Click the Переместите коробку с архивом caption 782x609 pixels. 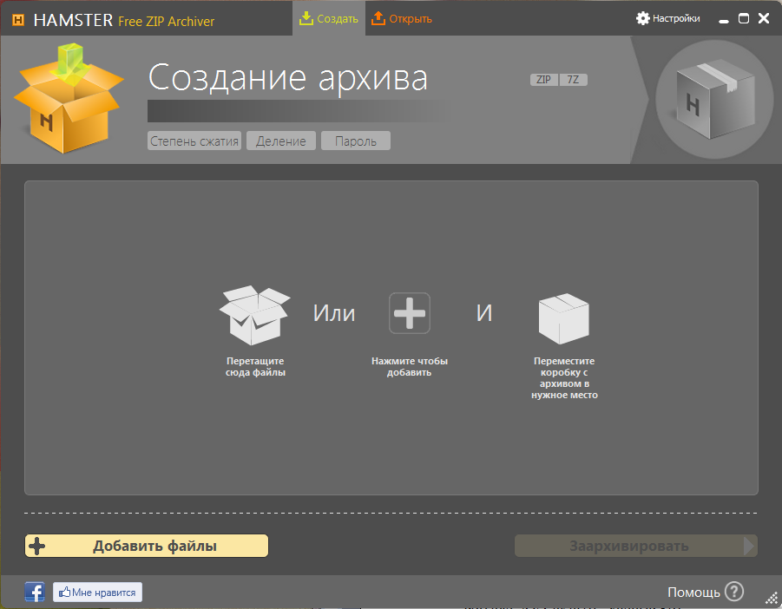pyautogui.click(x=564, y=377)
